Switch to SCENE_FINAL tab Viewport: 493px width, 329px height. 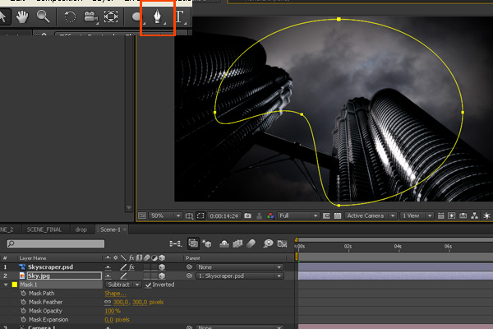pos(44,229)
